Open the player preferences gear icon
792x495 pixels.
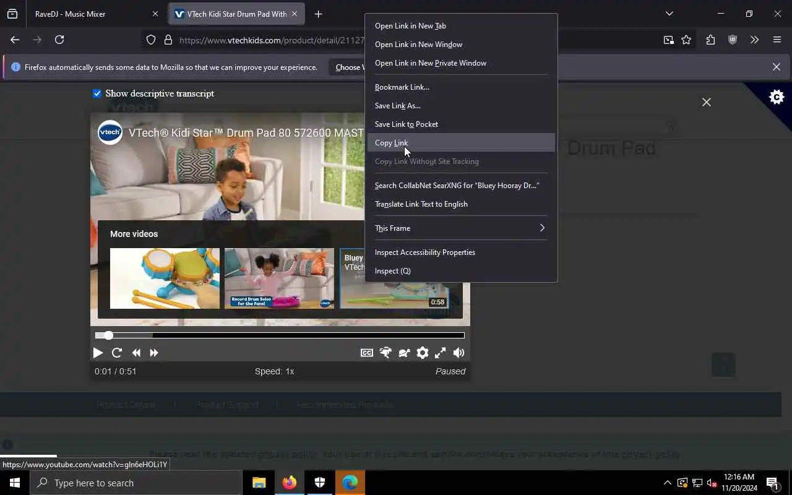pos(423,353)
